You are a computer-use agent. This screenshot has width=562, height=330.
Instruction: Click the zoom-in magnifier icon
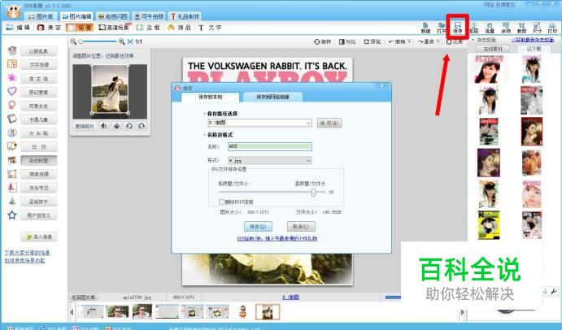[x=122, y=41]
